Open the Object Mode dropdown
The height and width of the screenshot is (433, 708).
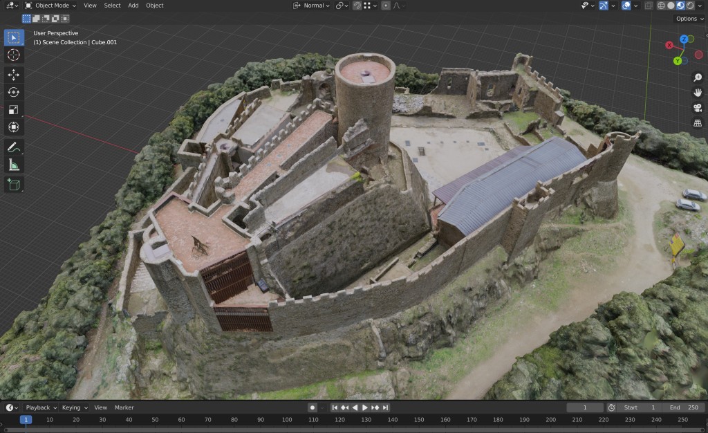(x=50, y=6)
